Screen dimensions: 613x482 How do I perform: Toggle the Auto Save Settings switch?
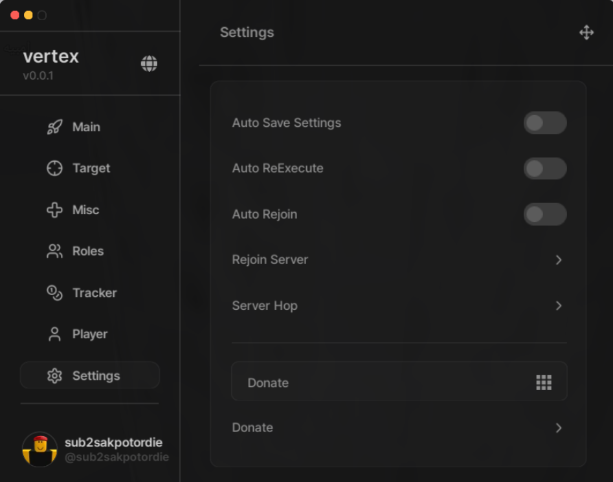click(545, 123)
